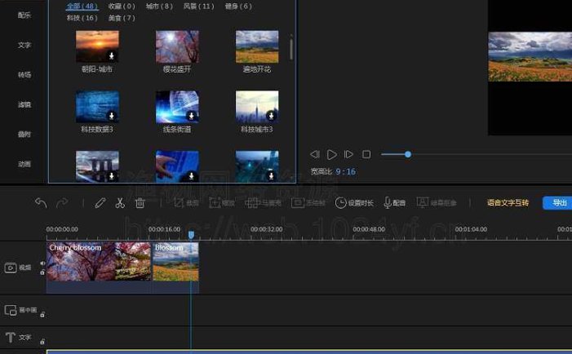Select the Cherry blossom timeline clip

[x=99, y=262]
